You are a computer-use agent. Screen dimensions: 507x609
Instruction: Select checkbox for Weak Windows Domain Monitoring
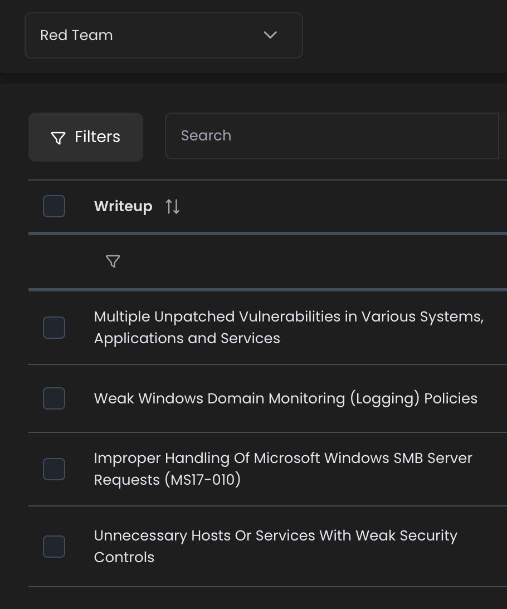click(x=54, y=398)
